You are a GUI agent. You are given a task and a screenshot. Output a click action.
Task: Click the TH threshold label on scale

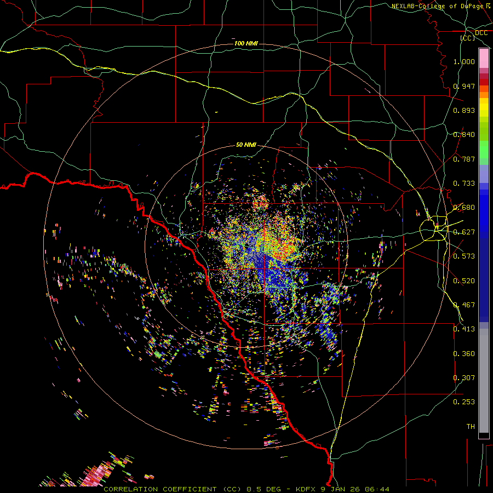tap(471, 427)
